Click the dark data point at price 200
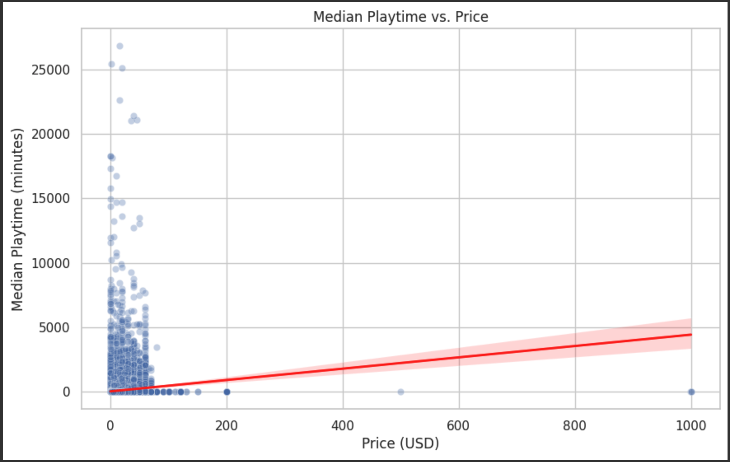Viewport: 730px width, 462px height. click(227, 392)
